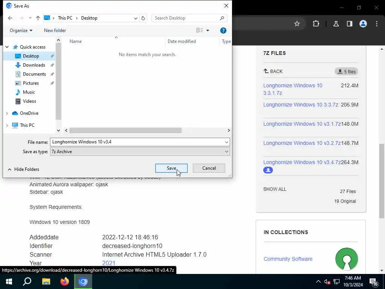Open recent locations dropdown chevron

(30, 18)
